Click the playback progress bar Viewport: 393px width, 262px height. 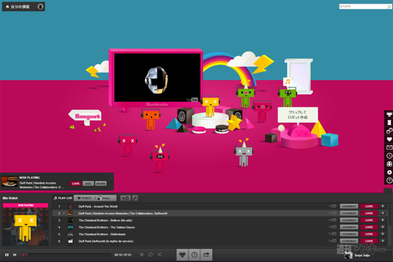coord(67,255)
